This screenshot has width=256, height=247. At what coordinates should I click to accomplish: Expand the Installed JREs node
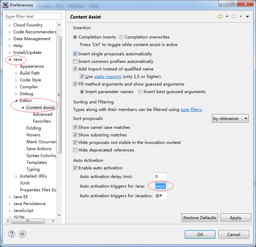coord(16,177)
